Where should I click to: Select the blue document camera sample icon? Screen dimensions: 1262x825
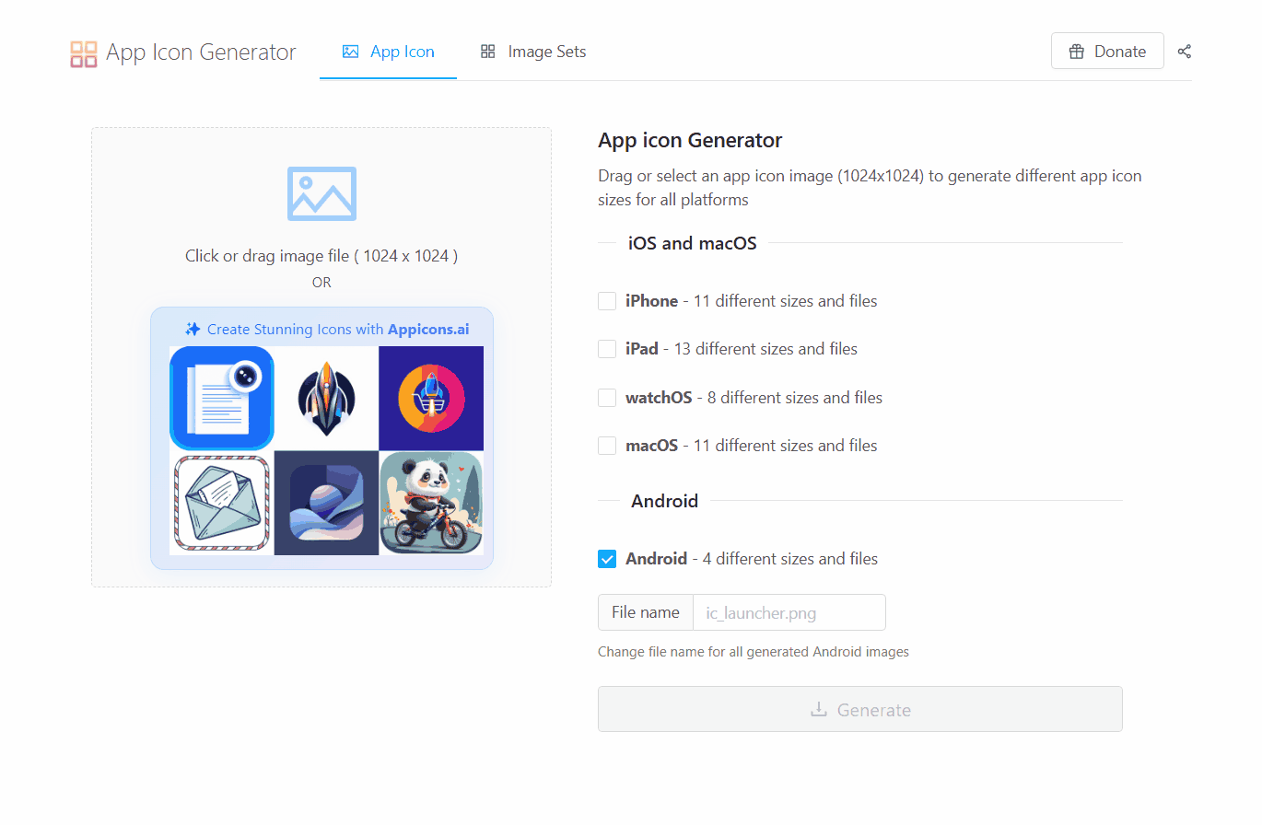pos(222,398)
